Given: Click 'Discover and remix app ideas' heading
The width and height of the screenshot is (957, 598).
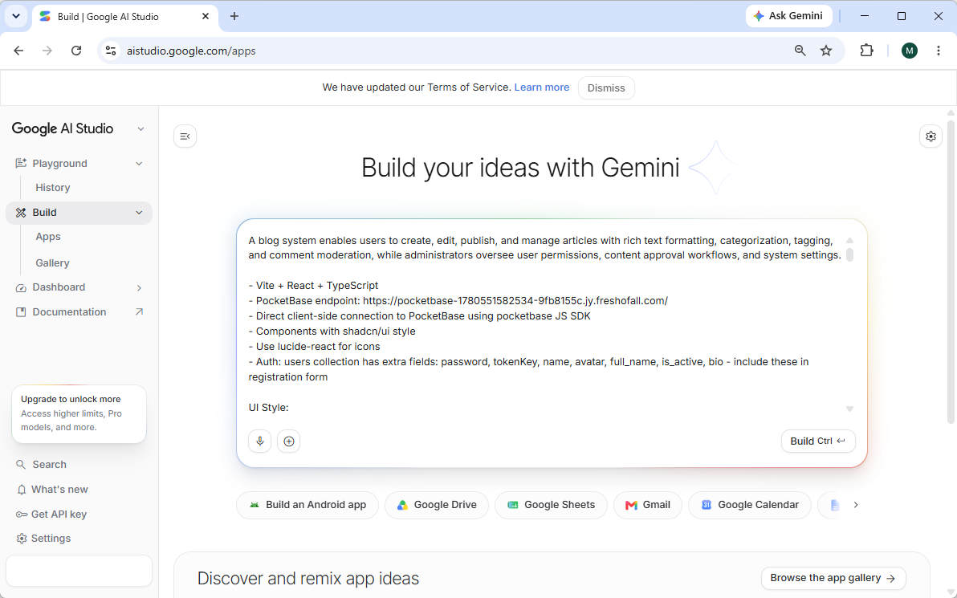Looking at the screenshot, I should [x=308, y=579].
